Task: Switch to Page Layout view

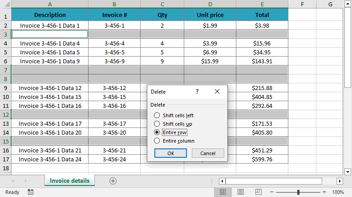Action: pyautogui.click(x=240, y=192)
